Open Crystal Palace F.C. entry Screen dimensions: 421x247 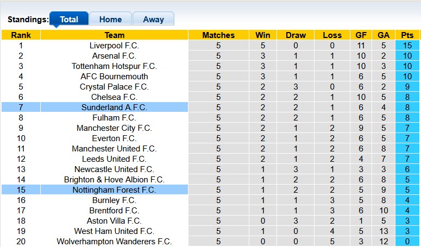[x=114, y=87]
